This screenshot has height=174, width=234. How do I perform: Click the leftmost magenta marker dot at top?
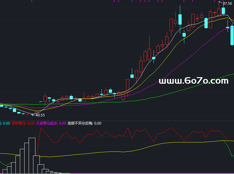pyautogui.click(x=32, y=1)
